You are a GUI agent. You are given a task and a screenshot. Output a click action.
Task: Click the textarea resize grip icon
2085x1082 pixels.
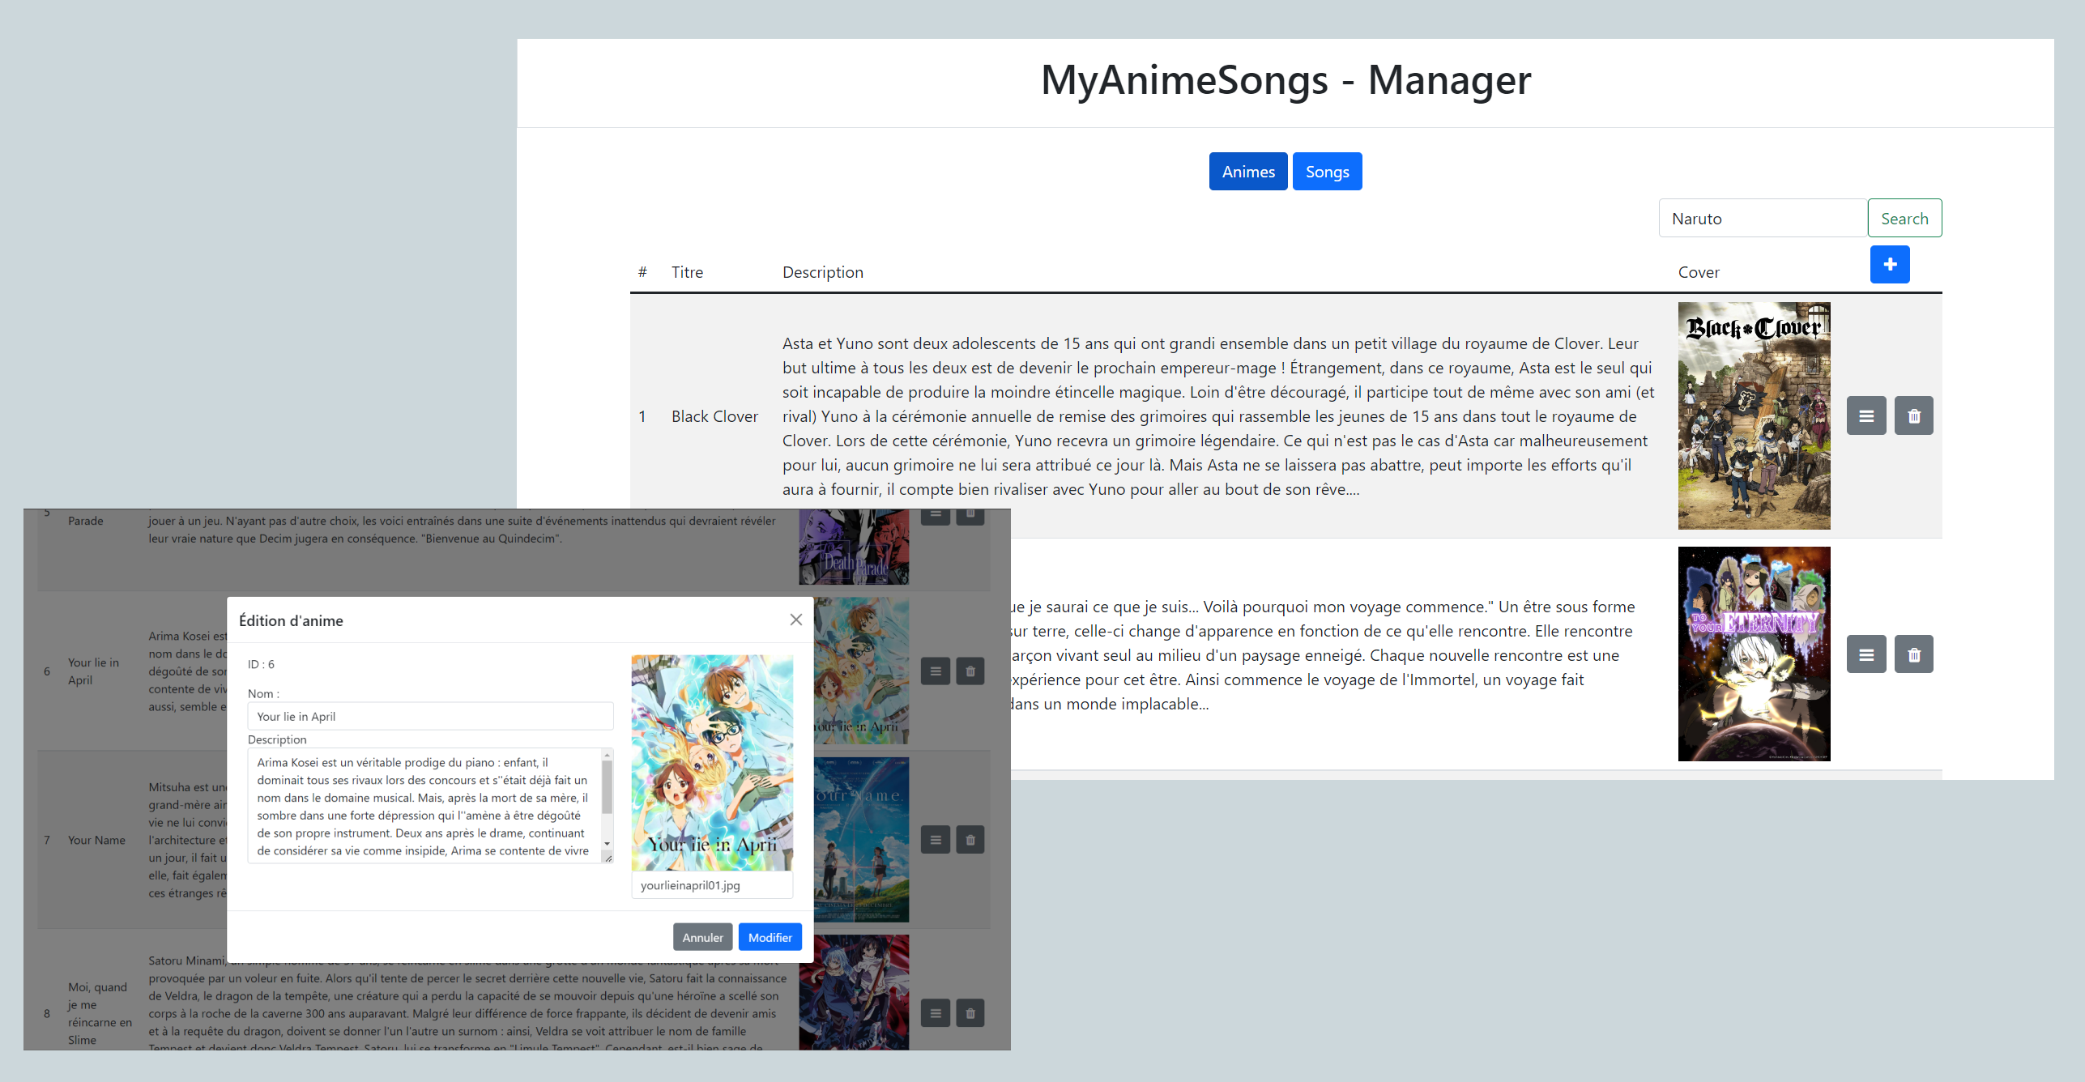608,858
